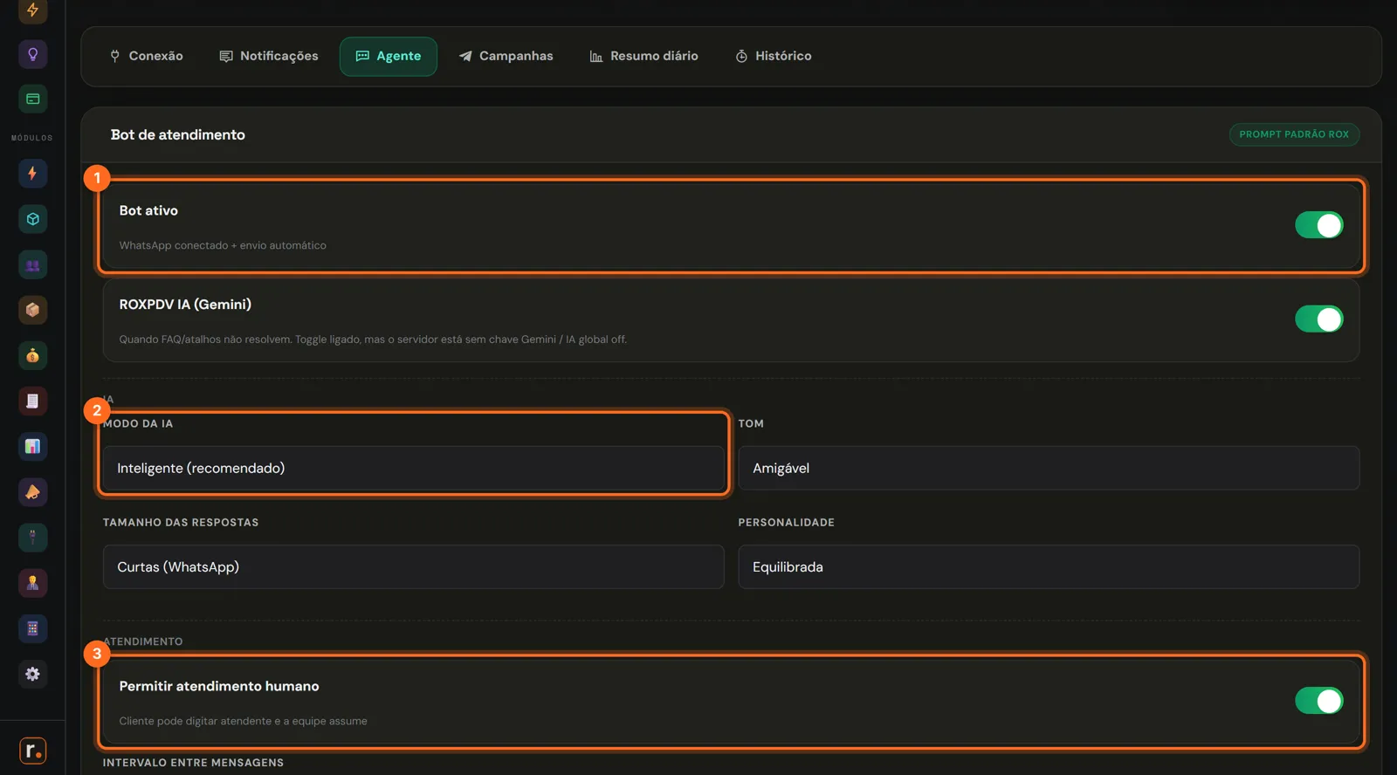Click the 'INTERVALO ENTRE MENSAGENS' label

193,763
